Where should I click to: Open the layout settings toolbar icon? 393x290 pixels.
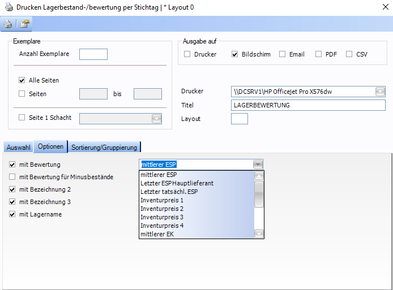tap(25, 24)
